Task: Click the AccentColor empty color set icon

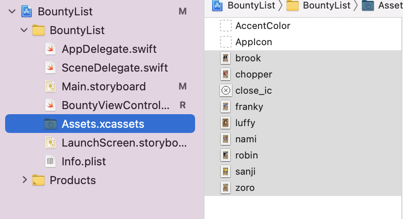Action: point(225,26)
